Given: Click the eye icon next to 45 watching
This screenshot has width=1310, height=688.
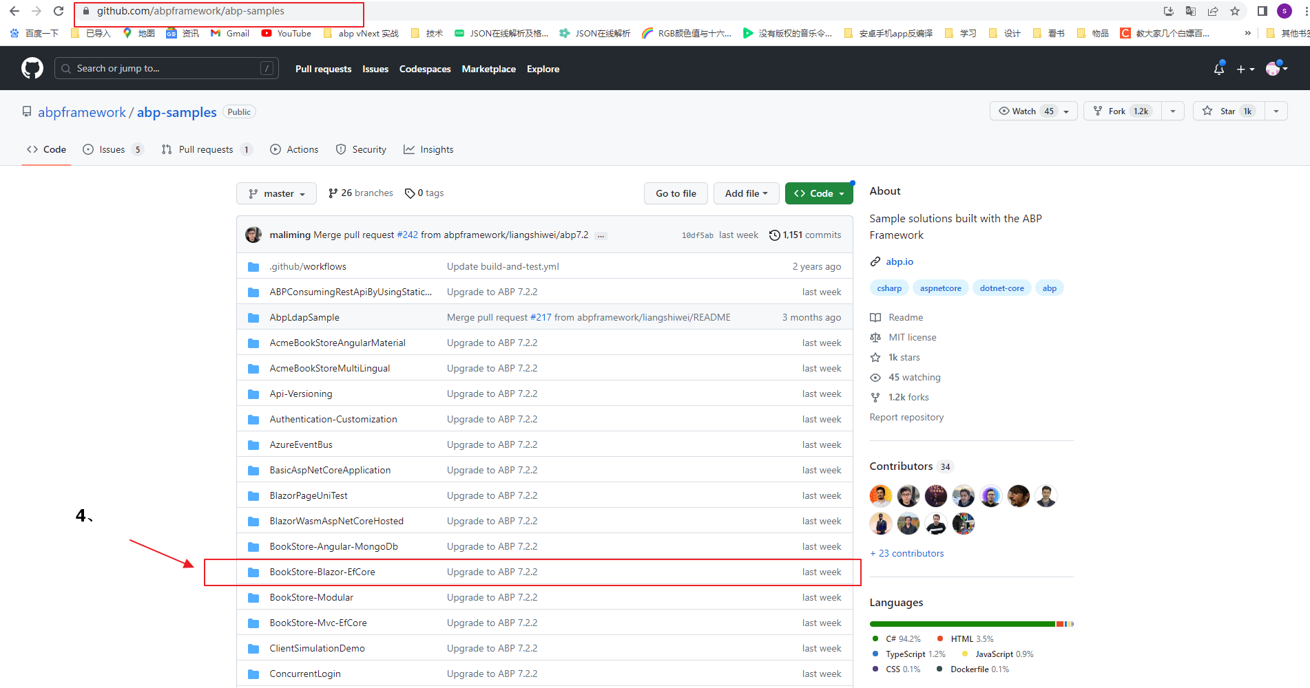Looking at the screenshot, I should pyautogui.click(x=875, y=378).
